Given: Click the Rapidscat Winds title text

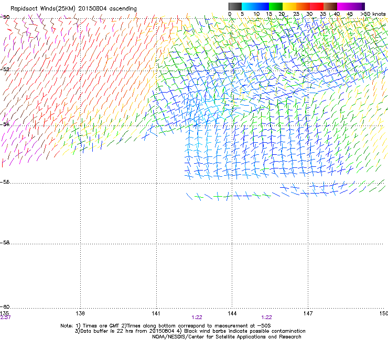Looking at the screenshot, I should 73,9.
